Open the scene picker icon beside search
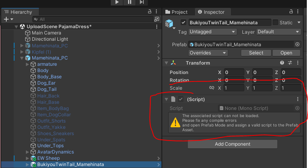 157,19
